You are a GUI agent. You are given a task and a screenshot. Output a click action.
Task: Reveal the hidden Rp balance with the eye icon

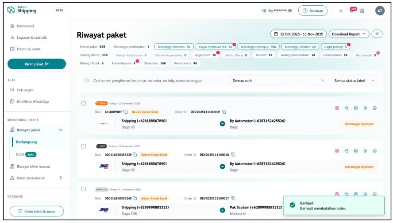click(x=290, y=11)
